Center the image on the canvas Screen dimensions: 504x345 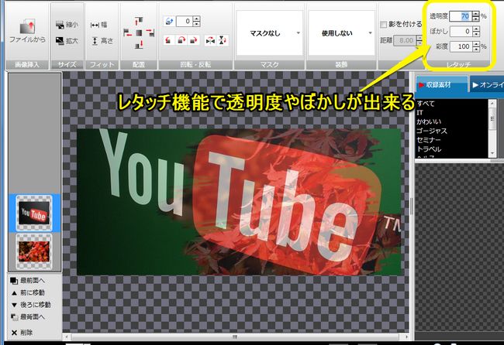click(139, 32)
